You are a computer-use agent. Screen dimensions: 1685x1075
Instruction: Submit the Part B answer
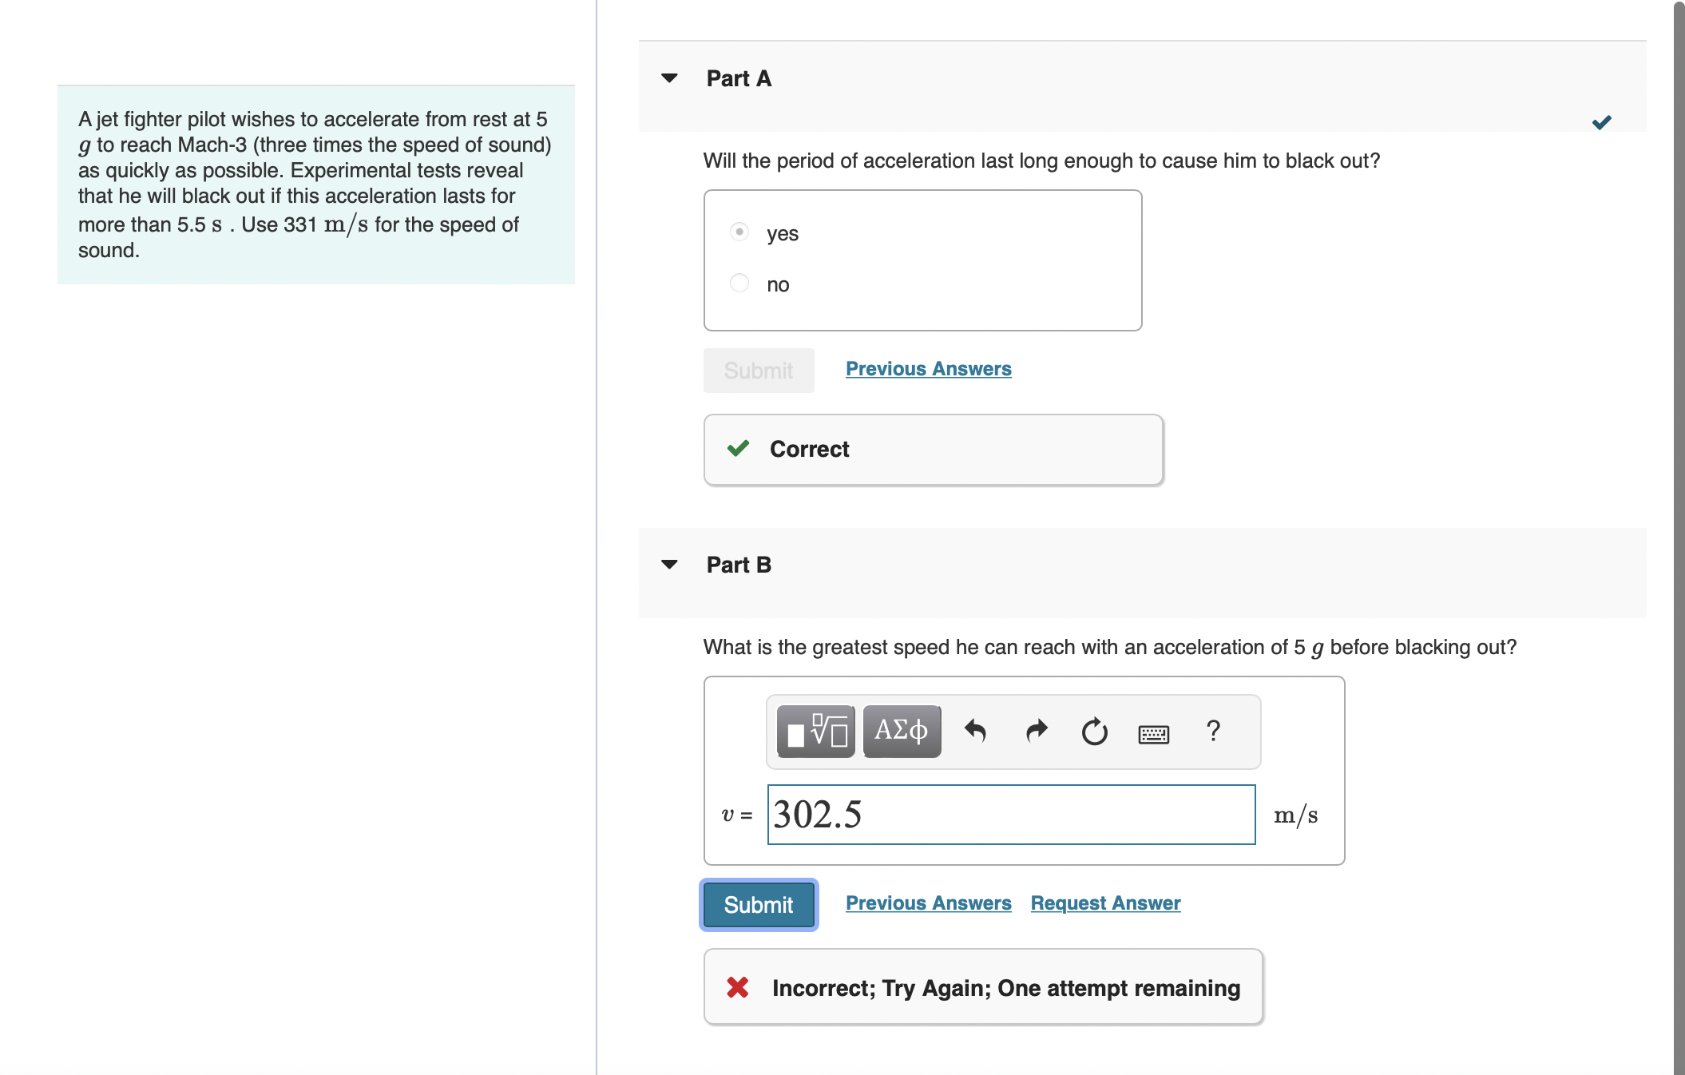[758, 904]
